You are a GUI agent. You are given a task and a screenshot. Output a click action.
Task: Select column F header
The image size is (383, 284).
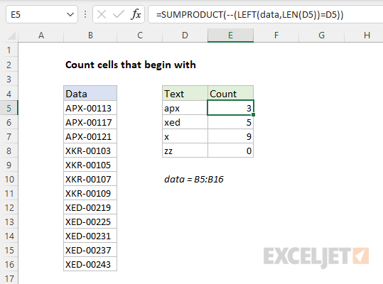click(276, 35)
